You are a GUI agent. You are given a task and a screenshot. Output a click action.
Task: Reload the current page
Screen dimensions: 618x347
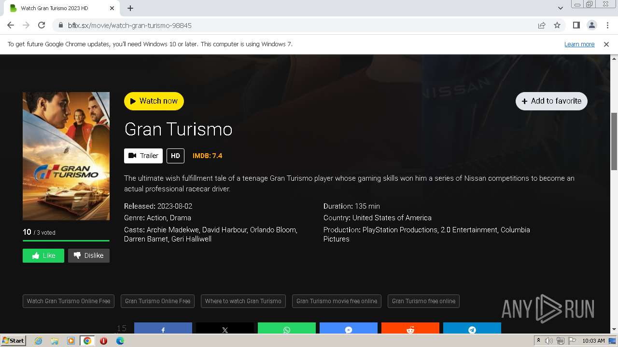pos(42,25)
